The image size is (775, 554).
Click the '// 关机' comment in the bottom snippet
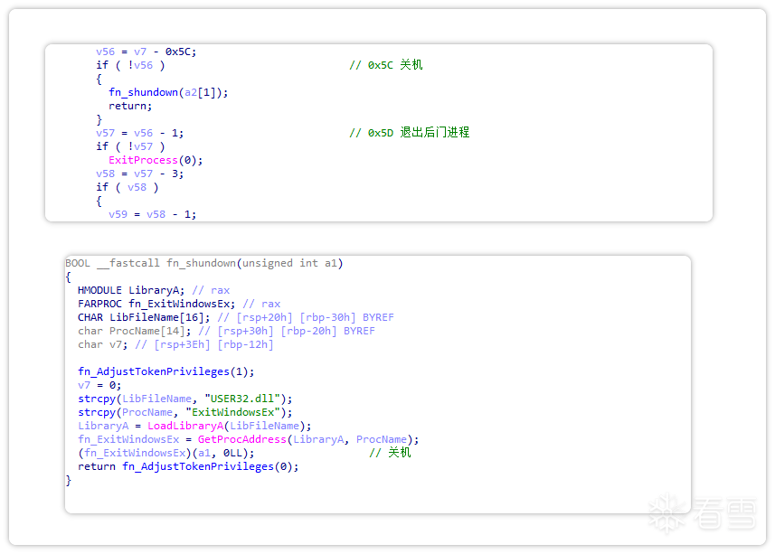[390, 453]
